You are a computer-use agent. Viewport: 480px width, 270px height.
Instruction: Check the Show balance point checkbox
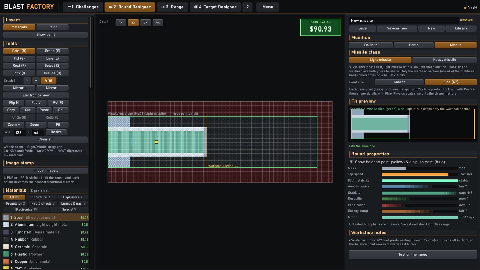(351, 162)
